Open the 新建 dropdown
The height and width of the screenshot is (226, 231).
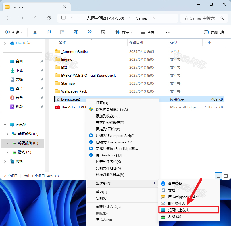(x=14, y=32)
